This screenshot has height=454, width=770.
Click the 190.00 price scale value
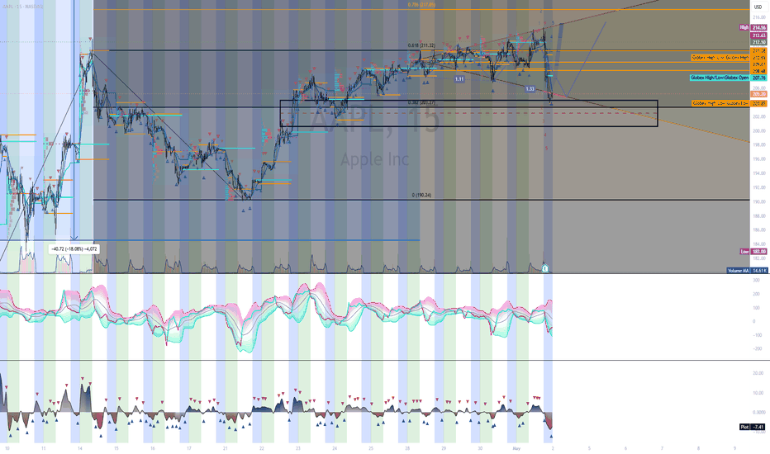(758, 201)
